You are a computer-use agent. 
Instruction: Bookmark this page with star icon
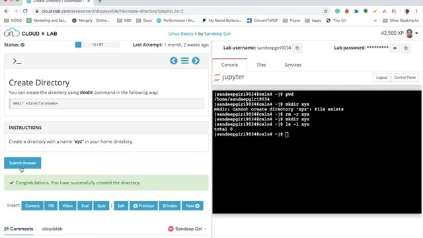(326, 11)
